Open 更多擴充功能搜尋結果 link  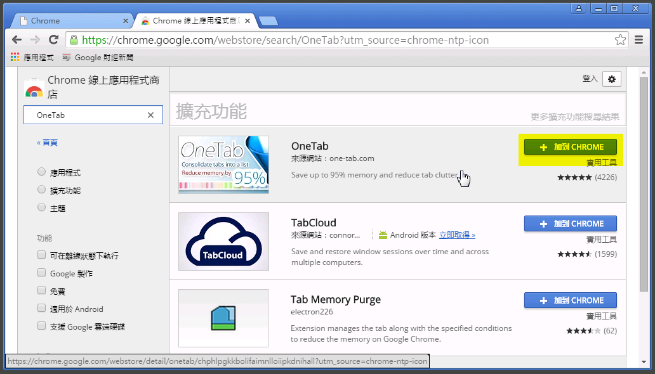click(575, 117)
